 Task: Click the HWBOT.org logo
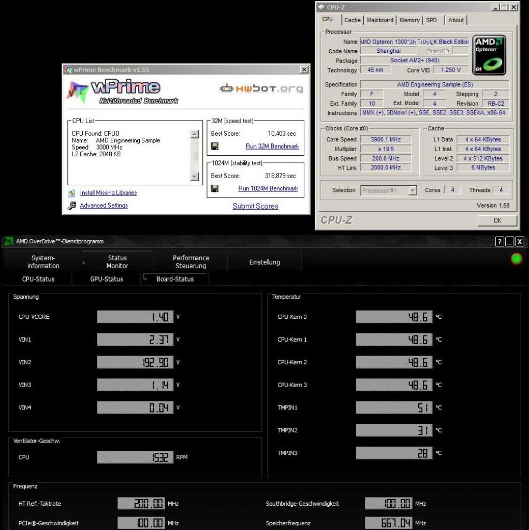coord(261,89)
